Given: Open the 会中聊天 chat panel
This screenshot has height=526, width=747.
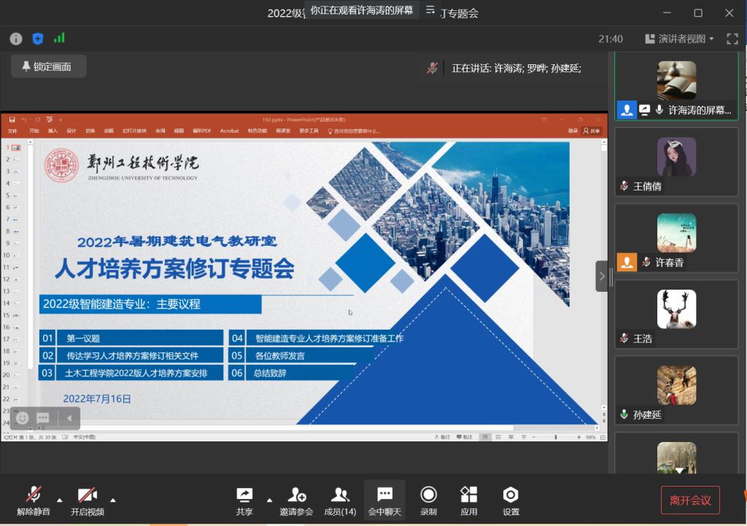Looking at the screenshot, I should point(384,500).
